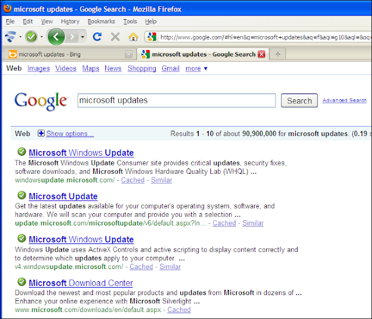Screen dimensions: 372x319
Task: Click the bold Web label in Google bar
Action: pos(14,69)
